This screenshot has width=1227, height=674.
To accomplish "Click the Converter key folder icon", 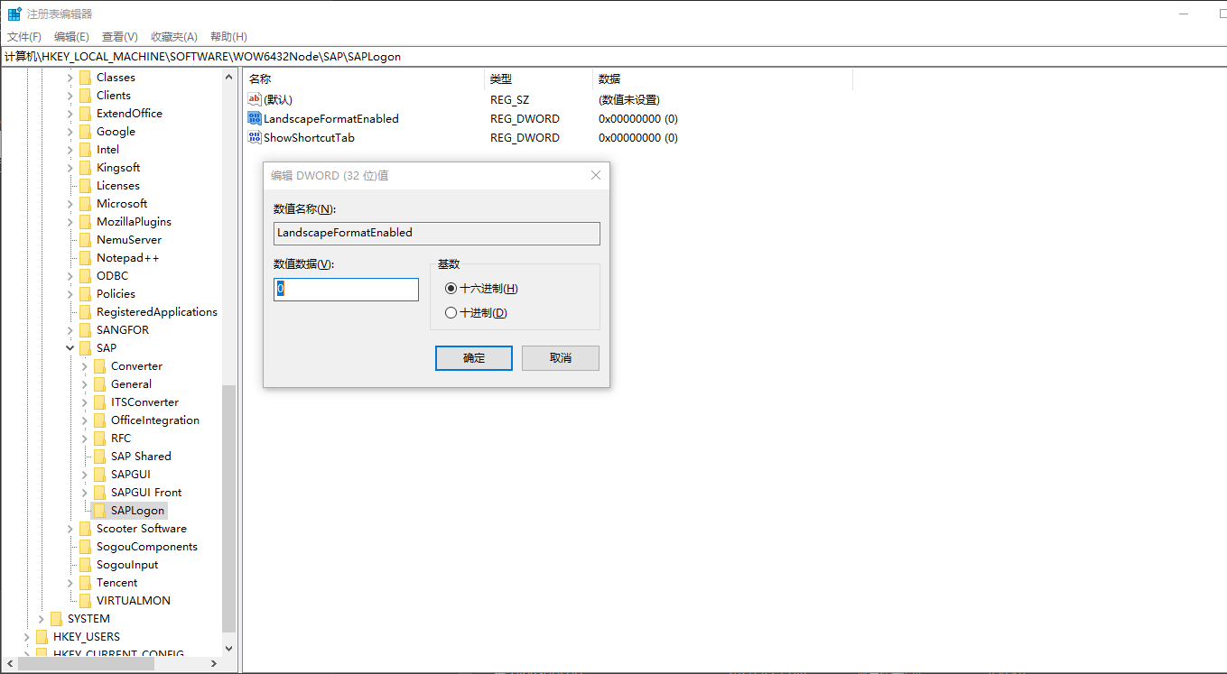I will click(x=98, y=365).
